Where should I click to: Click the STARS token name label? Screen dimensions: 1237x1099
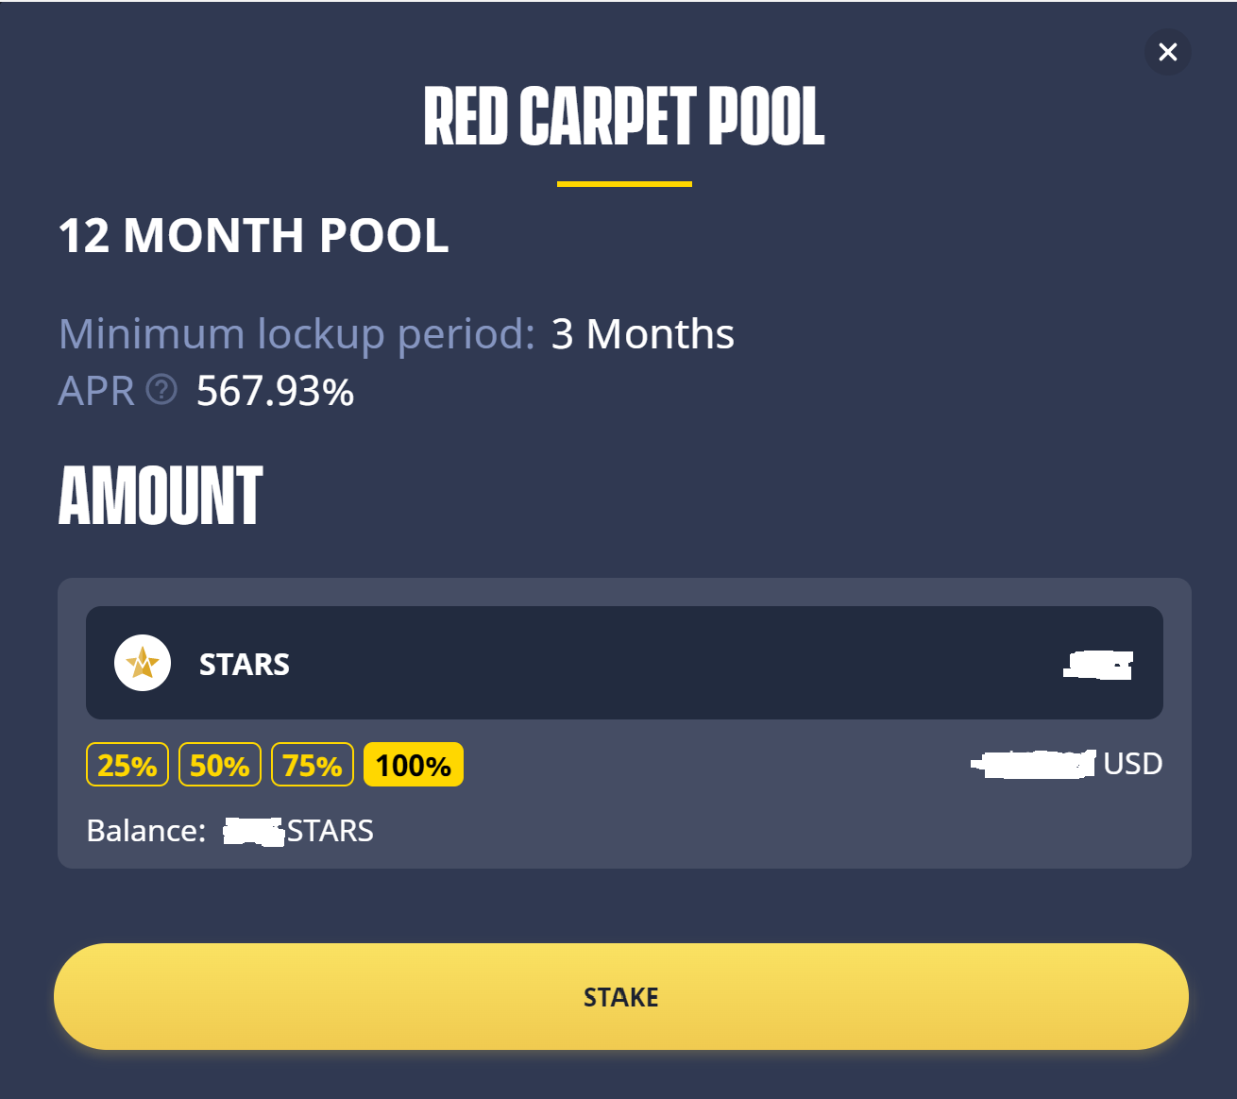click(x=245, y=665)
